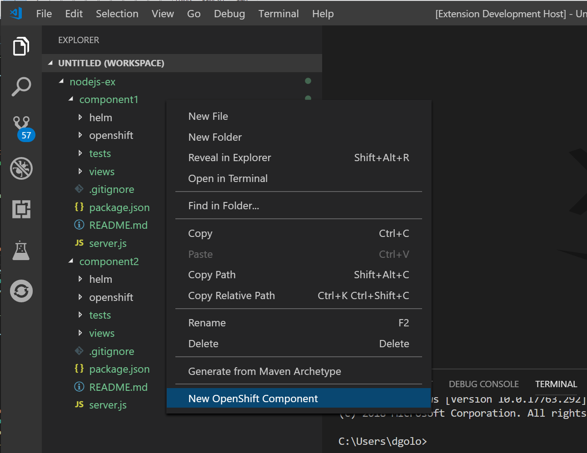Open the Search view
The image size is (587, 453).
coord(21,86)
